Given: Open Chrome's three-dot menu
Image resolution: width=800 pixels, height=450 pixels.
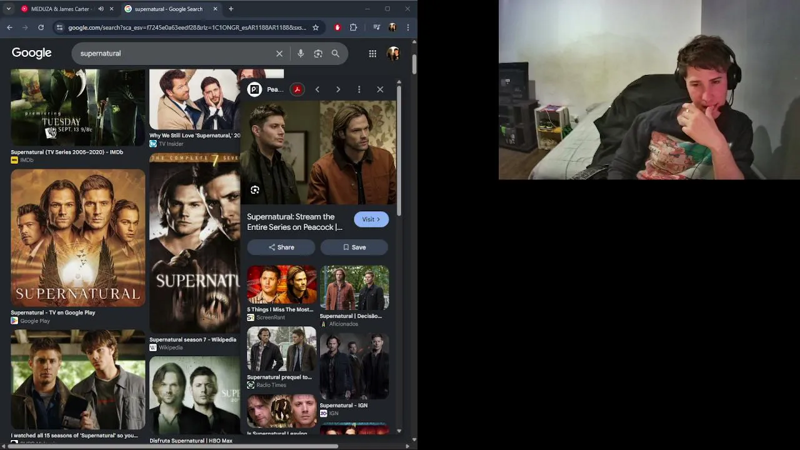Looking at the screenshot, I should (x=407, y=27).
